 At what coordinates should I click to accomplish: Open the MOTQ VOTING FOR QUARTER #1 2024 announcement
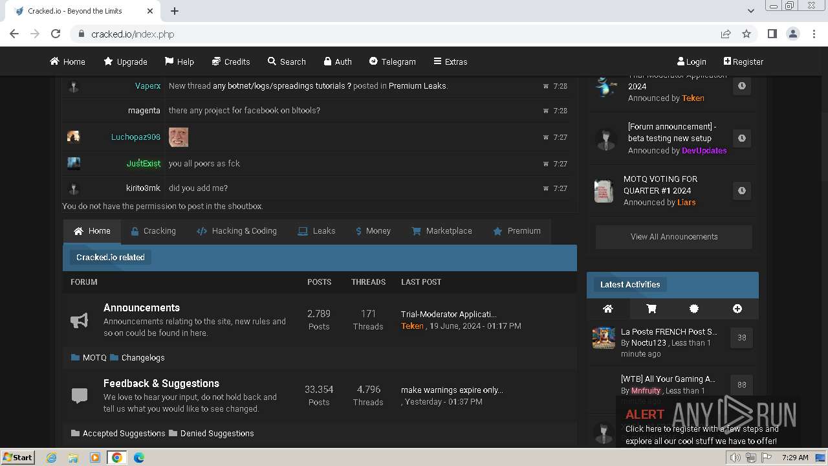tap(660, 184)
